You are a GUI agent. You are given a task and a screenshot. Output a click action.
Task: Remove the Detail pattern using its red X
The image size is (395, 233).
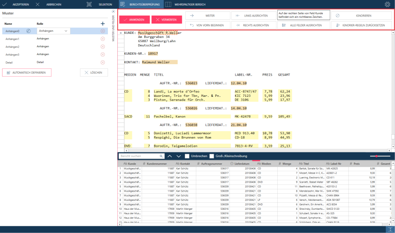pyautogui.click(x=103, y=62)
